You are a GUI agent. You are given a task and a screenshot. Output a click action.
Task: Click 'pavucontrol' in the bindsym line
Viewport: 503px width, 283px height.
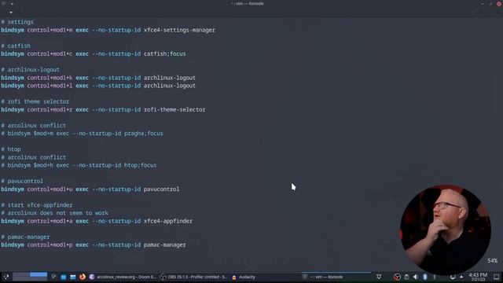point(161,189)
